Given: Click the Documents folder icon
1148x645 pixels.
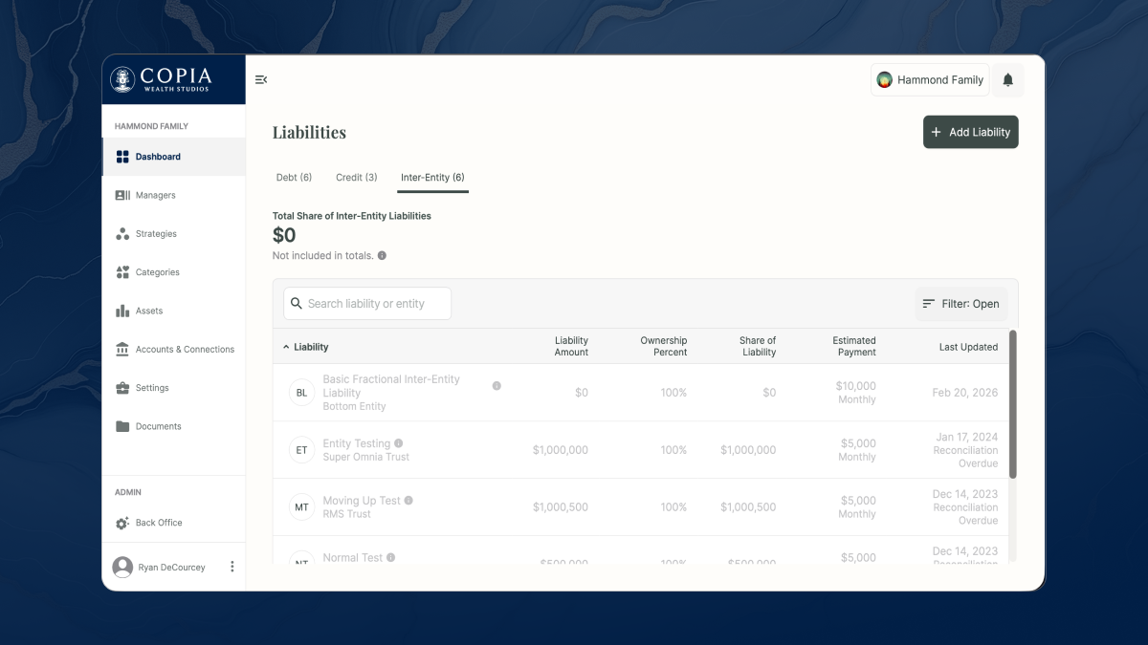Looking at the screenshot, I should tap(122, 426).
